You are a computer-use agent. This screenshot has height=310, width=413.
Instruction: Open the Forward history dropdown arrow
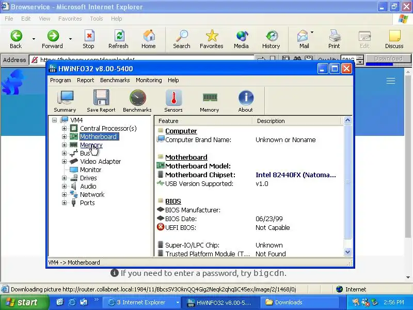tap(70, 39)
